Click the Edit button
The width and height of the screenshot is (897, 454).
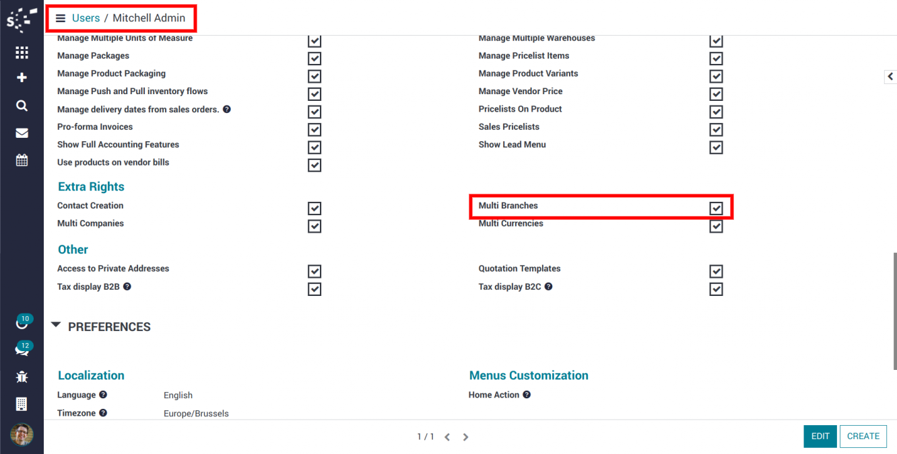tap(820, 436)
